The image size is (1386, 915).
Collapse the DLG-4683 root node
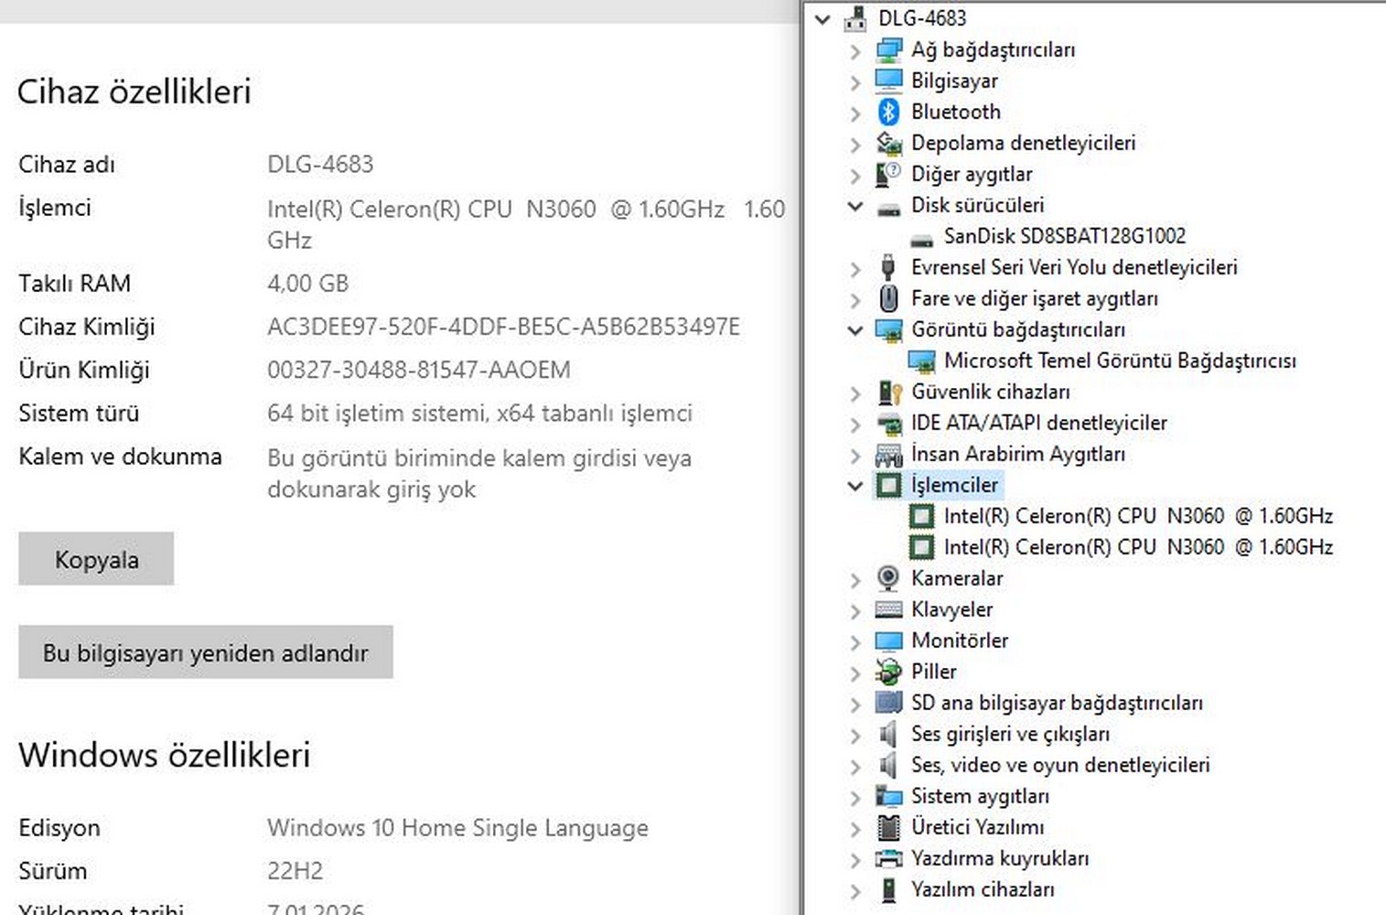pos(822,18)
